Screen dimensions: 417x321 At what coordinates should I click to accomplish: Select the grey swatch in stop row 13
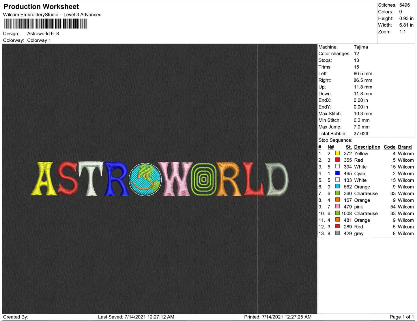click(337, 233)
